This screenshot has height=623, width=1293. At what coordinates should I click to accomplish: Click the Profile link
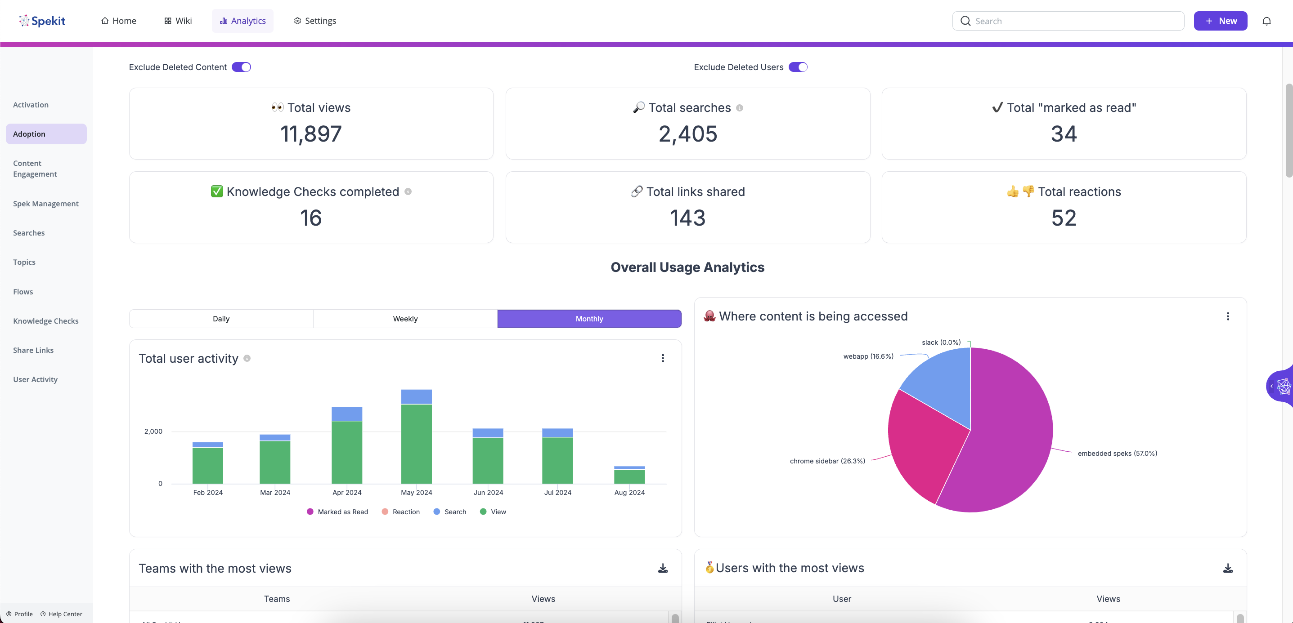tap(19, 614)
